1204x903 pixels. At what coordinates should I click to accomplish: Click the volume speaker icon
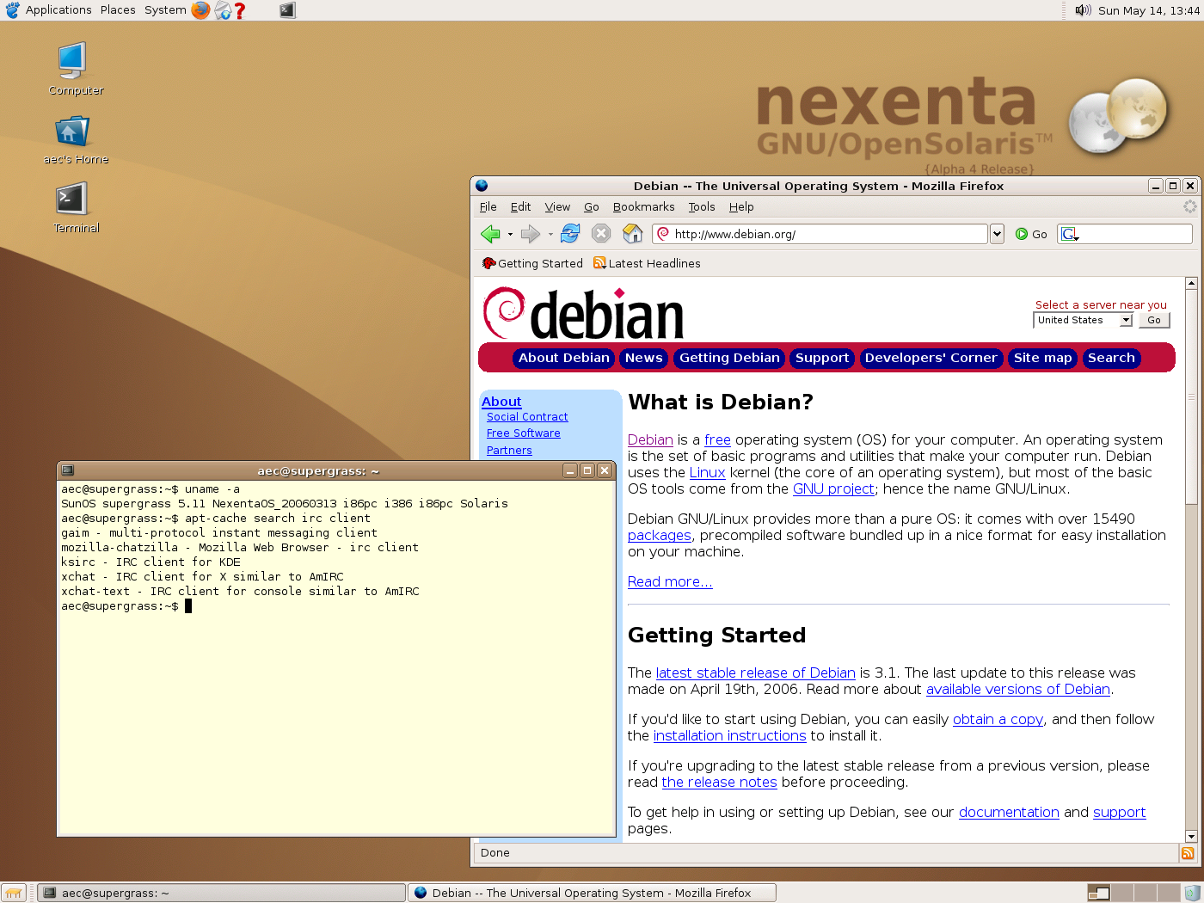coord(1083,10)
